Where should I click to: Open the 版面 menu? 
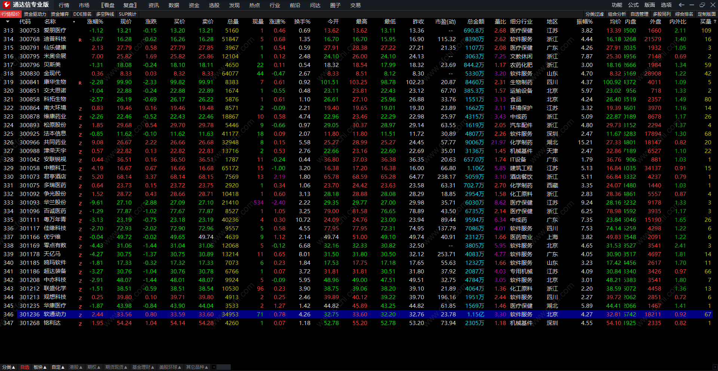coord(650,5)
